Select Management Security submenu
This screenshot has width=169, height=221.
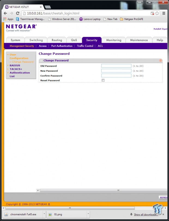click(x=22, y=46)
